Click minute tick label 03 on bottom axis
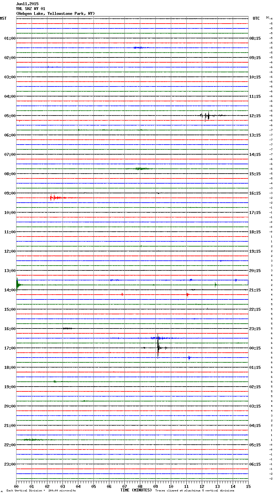The width and height of the screenshot is (274, 495). (x=63, y=486)
